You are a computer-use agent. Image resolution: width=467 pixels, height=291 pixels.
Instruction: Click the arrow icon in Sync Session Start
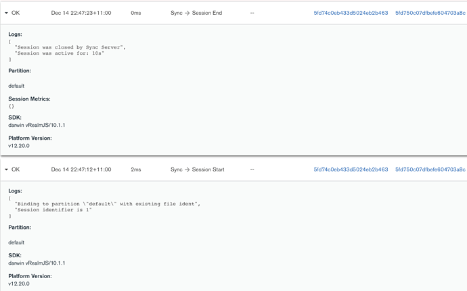tap(187, 169)
